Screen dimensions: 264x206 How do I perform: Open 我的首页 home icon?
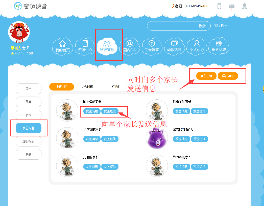click(62, 46)
